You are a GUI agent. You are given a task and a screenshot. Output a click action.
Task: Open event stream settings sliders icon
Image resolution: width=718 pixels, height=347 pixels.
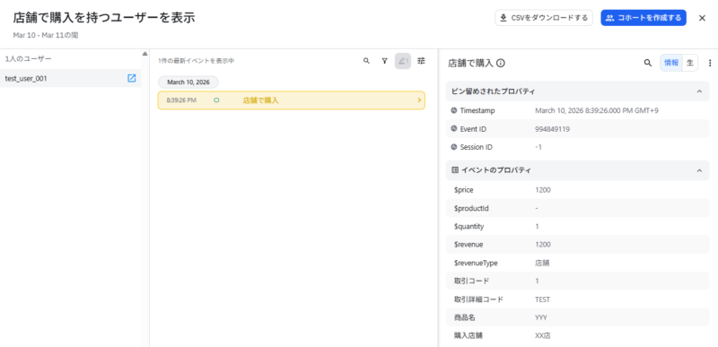point(421,61)
